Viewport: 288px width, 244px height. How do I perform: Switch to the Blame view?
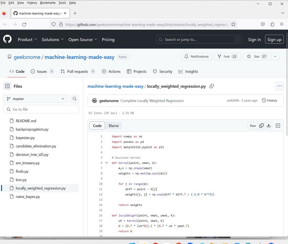(x=114, y=126)
